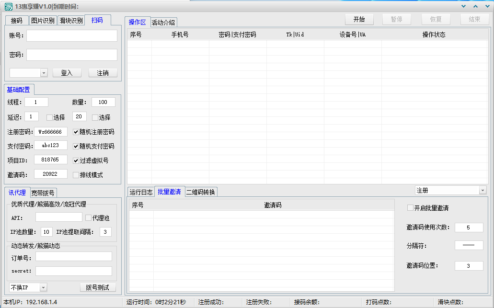Viewport: 494px width, 308px height.
Task: Enable 开启批量邀请 checkbox
Action: coord(410,208)
